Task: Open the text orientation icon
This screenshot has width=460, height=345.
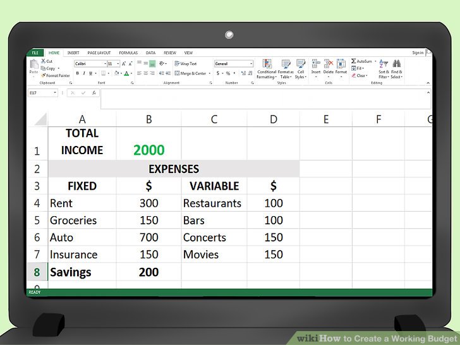Action: click(x=162, y=63)
